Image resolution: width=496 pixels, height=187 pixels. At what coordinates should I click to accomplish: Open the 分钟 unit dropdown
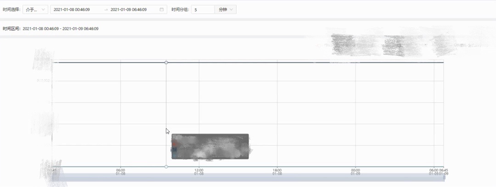pyautogui.click(x=225, y=10)
